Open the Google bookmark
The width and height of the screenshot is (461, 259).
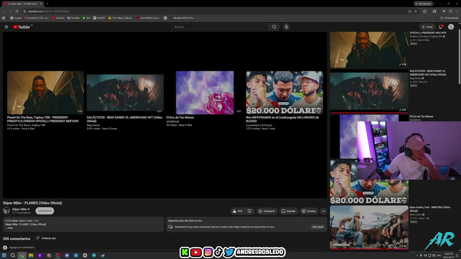coord(16,18)
